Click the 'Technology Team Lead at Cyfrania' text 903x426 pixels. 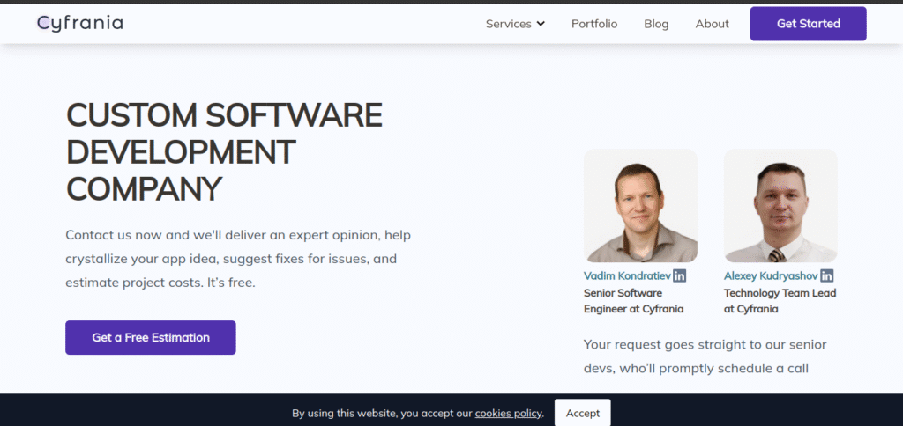coord(780,301)
